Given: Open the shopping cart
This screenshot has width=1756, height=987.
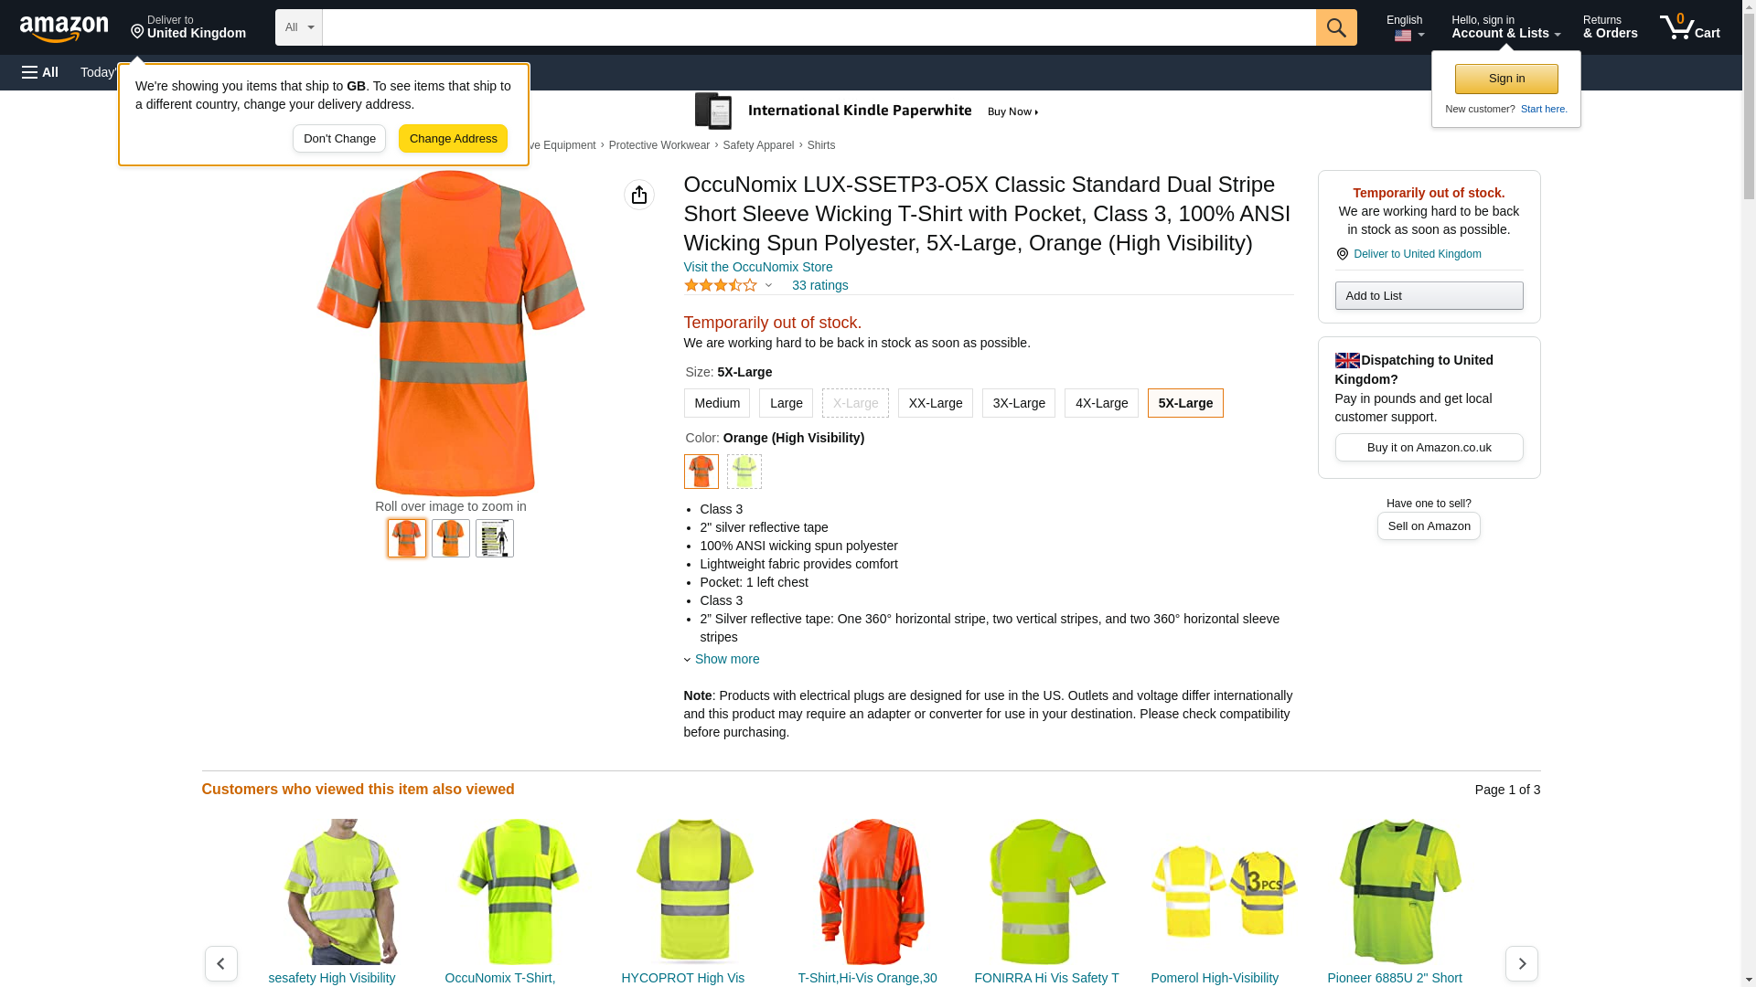Looking at the screenshot, I should 1689,27.
